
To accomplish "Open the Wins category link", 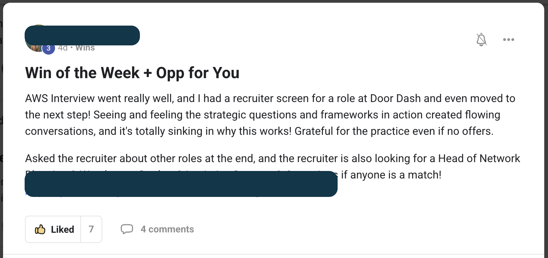I will (x=85, y=48).
